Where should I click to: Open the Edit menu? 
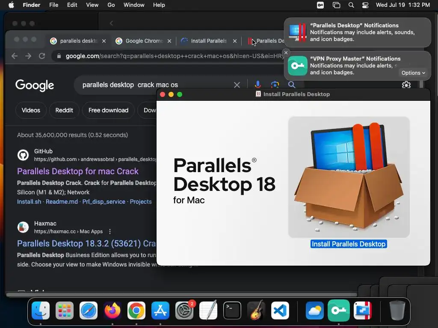click(x=72, y=5)
